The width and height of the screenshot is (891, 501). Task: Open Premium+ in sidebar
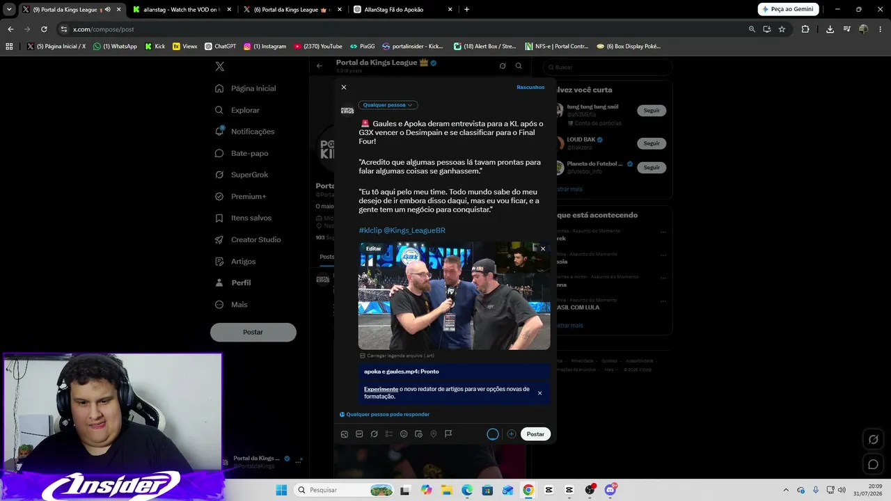(x=240, y=196)
